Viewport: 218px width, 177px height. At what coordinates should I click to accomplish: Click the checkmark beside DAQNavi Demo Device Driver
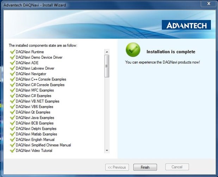tap(12, 57)
